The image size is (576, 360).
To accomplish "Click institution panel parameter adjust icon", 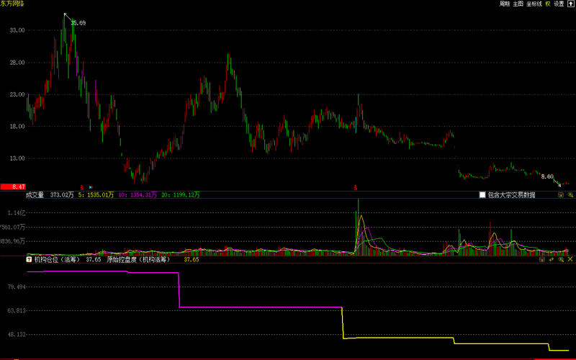I will pyautogui.click(x=552, y=259).
